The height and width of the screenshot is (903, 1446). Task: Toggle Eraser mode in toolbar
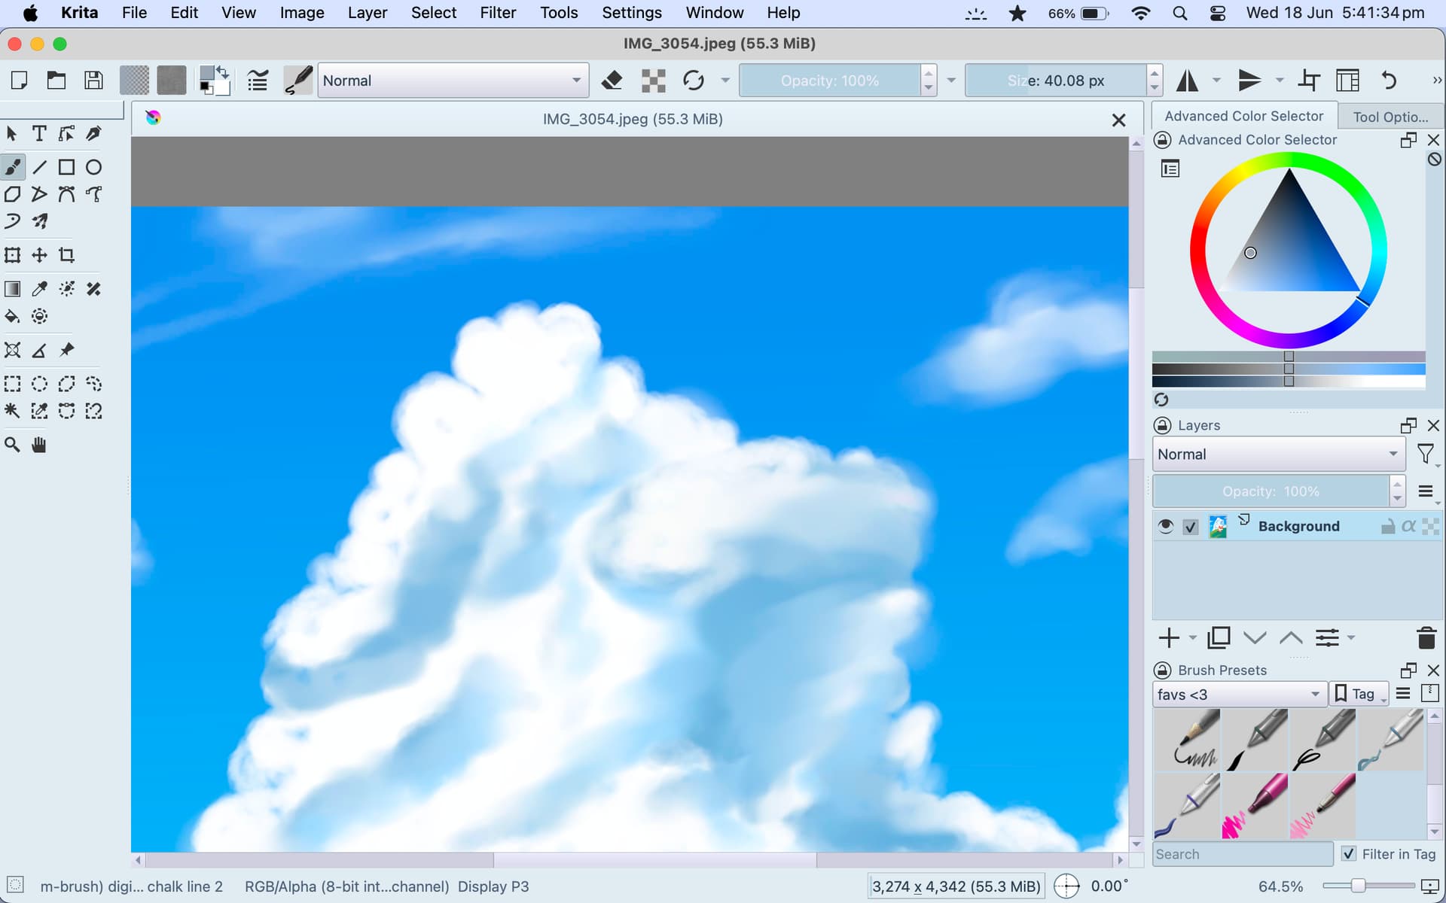[612, 81]
